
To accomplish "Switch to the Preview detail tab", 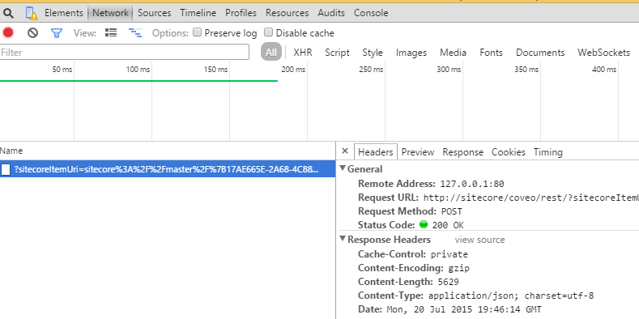I will (x=418, y=152).
